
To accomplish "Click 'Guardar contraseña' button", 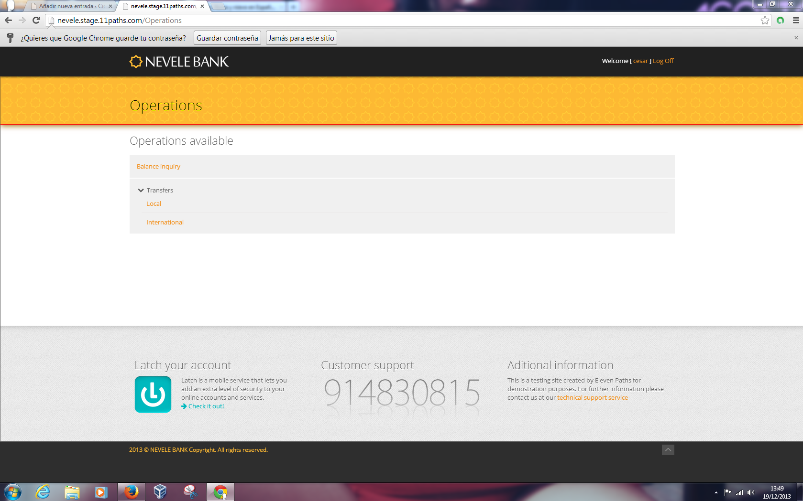I will (227, 38).
